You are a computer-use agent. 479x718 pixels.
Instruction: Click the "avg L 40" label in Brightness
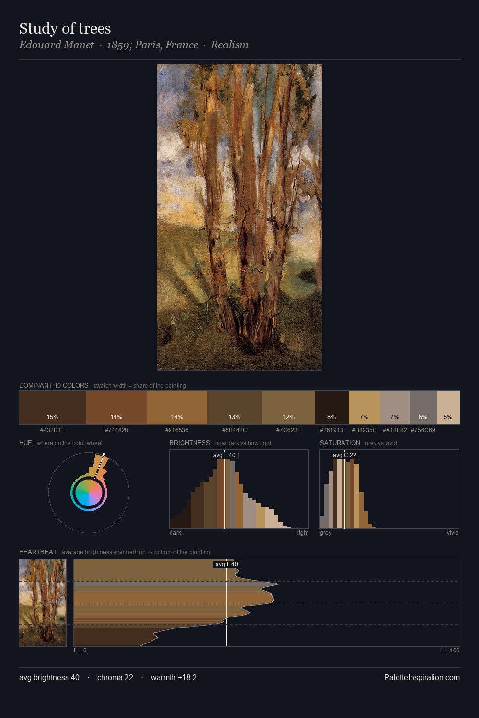(224, 455)
